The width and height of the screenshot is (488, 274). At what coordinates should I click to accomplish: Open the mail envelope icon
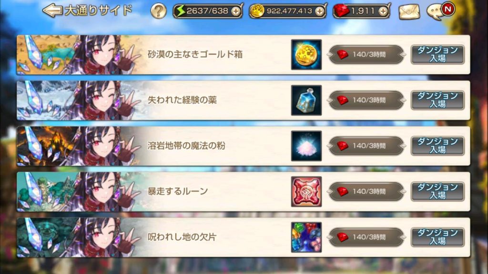(409, 11)
